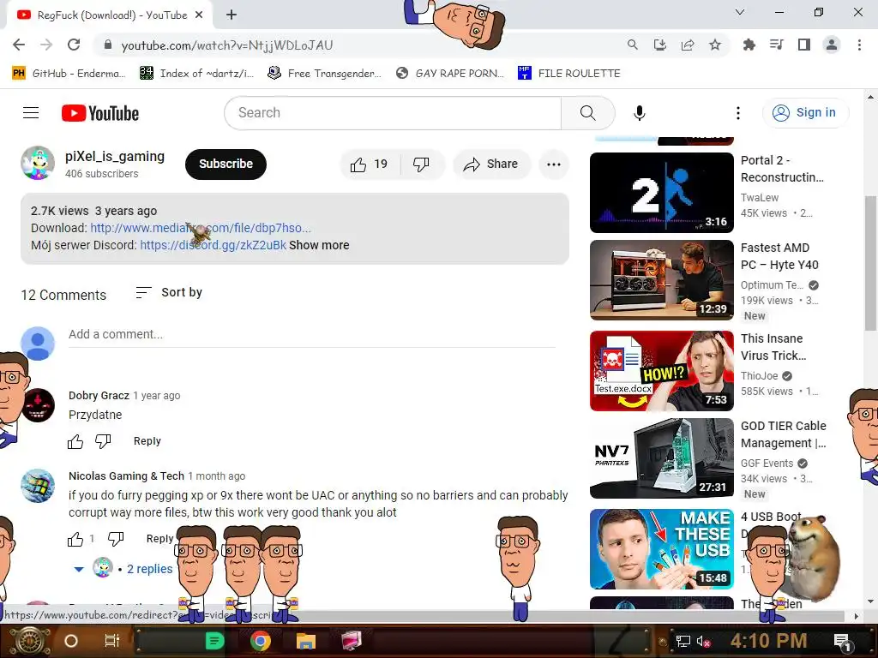This screenshot has height=658, width=878.
Task: Open the Index of ~dartz bookmark
Action: tap(196, 74)
